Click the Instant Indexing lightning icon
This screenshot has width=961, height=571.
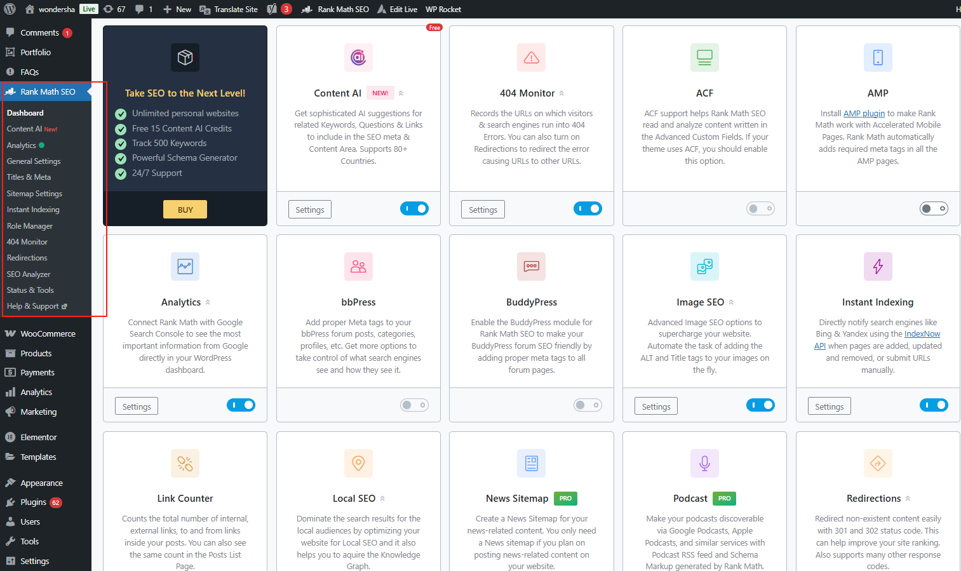[x=877, y=266]
